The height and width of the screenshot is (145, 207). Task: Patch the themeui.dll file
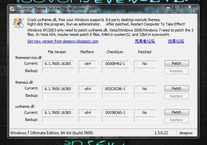tap(177, 88)
